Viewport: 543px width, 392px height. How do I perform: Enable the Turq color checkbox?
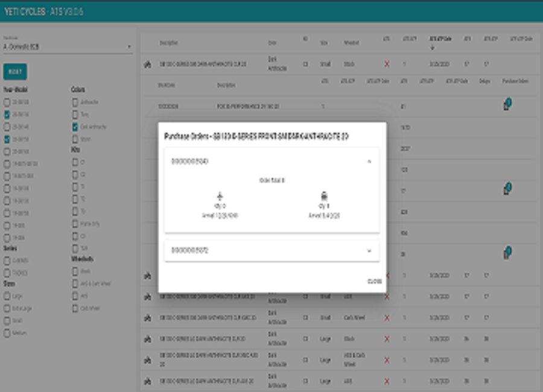pos(75,115)
